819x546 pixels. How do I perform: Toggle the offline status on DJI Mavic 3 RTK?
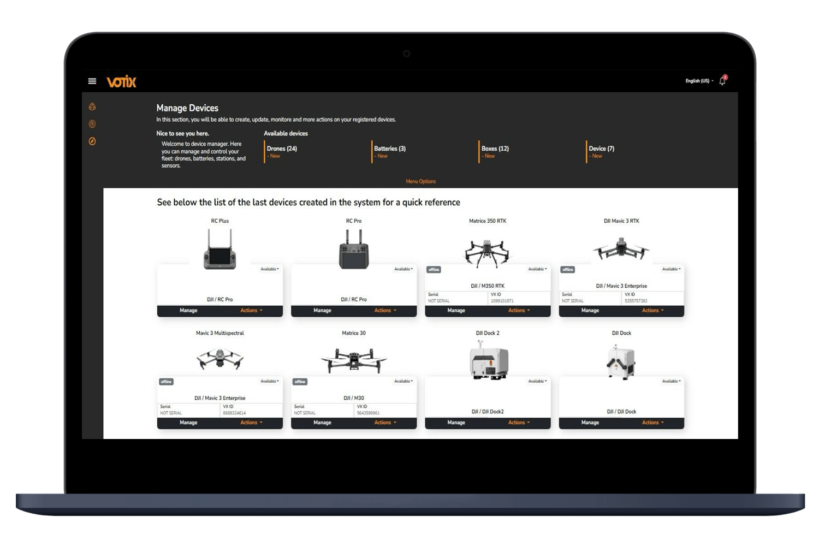coord(568,269)
